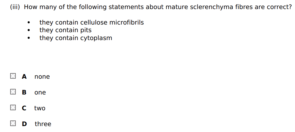Choose the answer text 'none'
Image resolution: width=295 pixels, height=132 pixels.
pyautogui.click(x=42, y=77)
